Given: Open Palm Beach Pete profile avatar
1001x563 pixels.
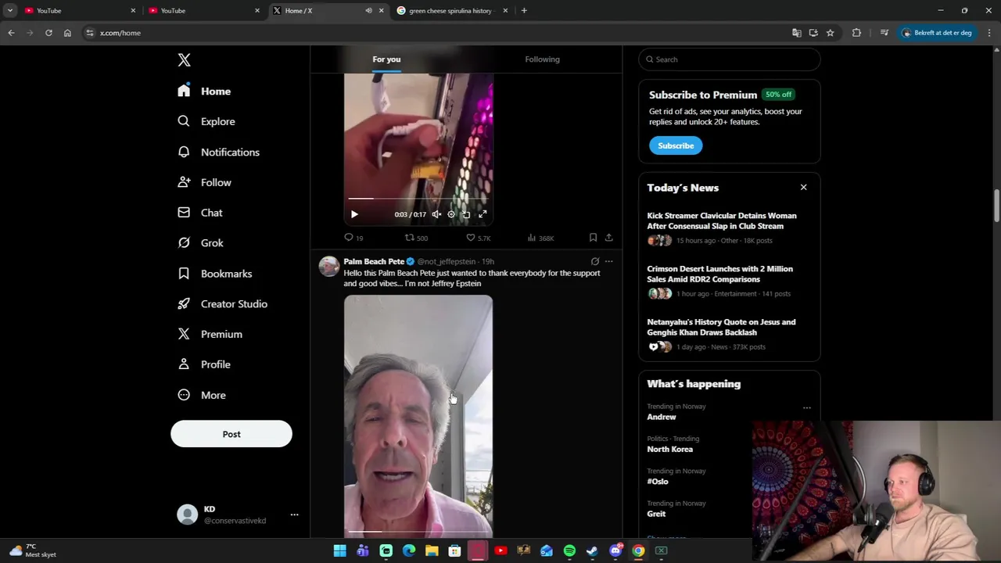Looking at the screenshot, I should pyautogui.click(x=329, y=267).
